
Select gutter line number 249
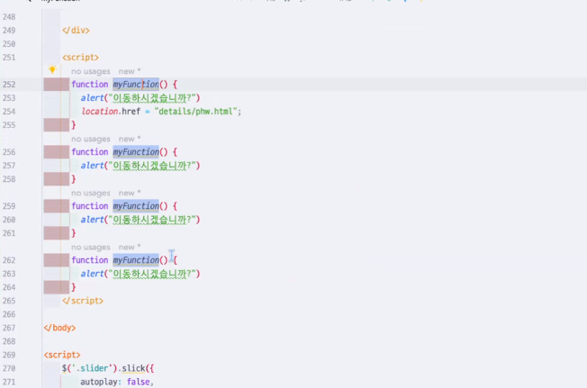[x=9, y=31]
